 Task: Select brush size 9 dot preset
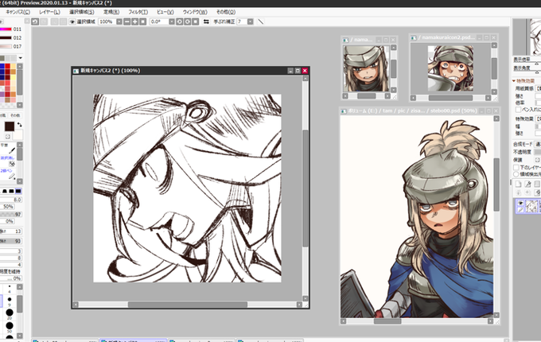pyautogui.click(x=10, y=301)
